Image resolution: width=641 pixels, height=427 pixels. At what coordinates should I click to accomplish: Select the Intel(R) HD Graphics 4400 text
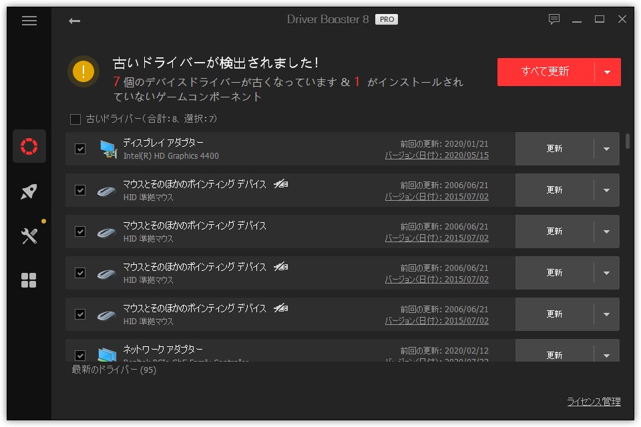coord(171,155)
